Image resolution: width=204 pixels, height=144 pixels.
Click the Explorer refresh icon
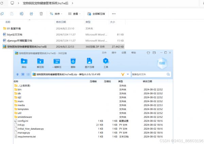pyautogui.click(x=2, y=3)
